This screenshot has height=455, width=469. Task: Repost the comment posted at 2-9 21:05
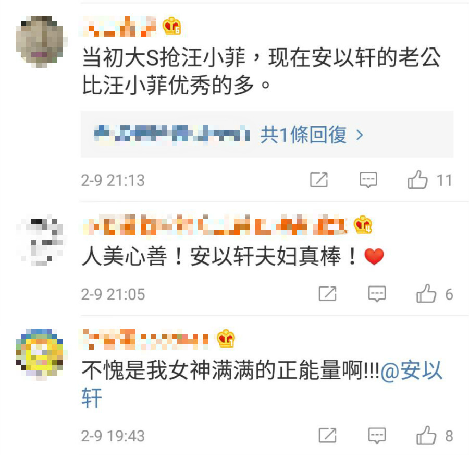pos(328,294)
